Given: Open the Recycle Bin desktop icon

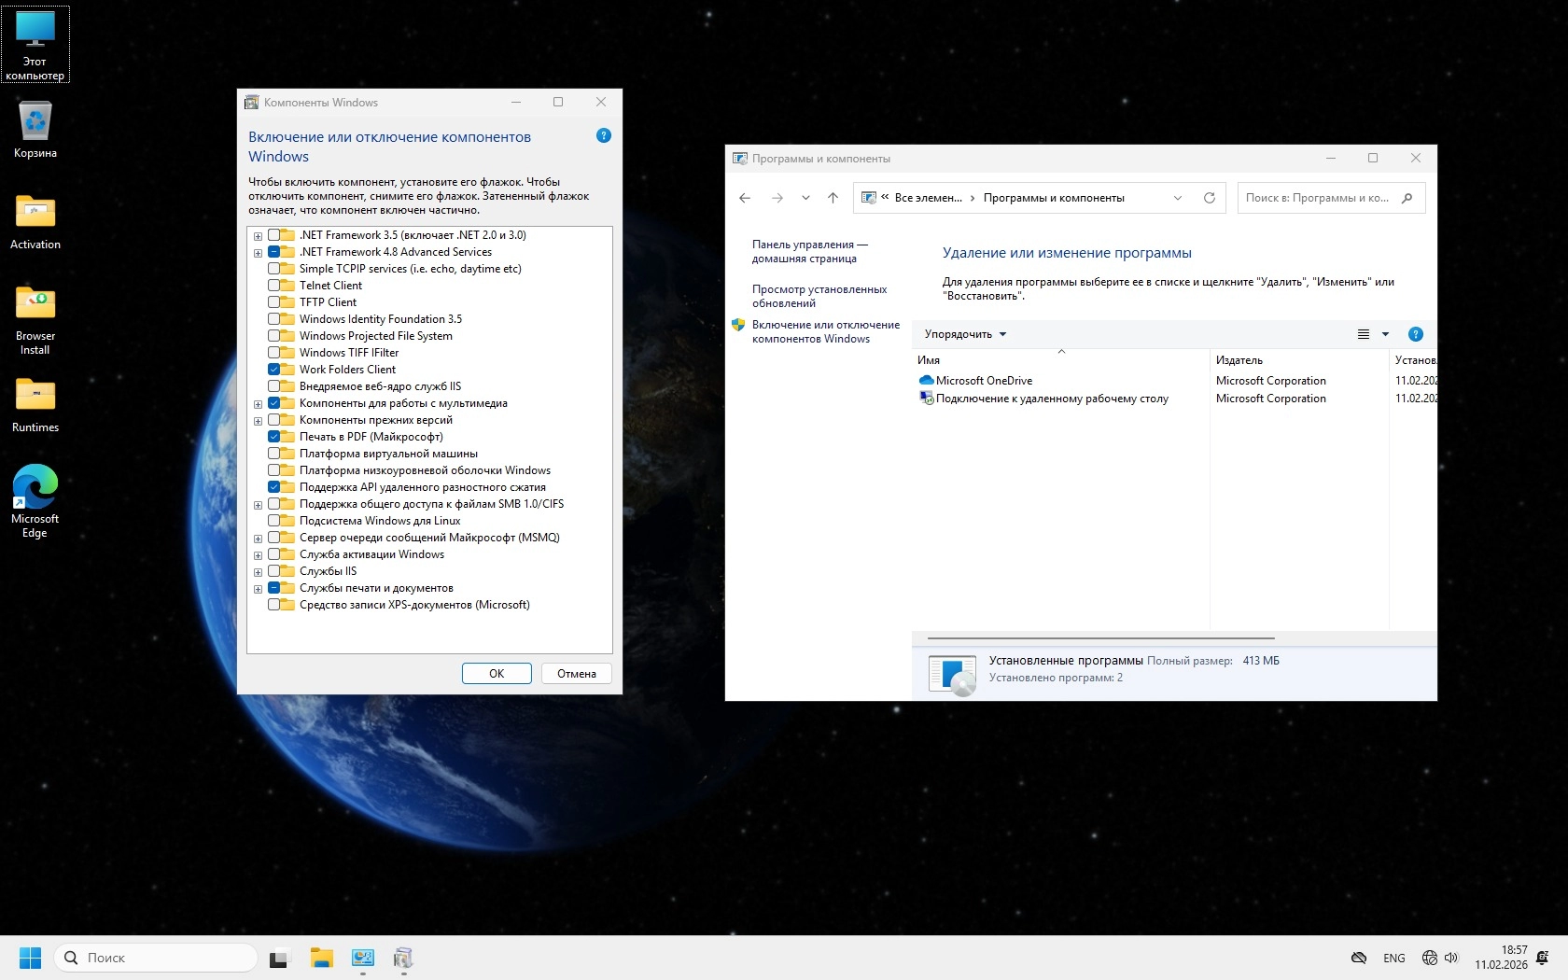Looking at the screenshot, I should pos(35,129).
